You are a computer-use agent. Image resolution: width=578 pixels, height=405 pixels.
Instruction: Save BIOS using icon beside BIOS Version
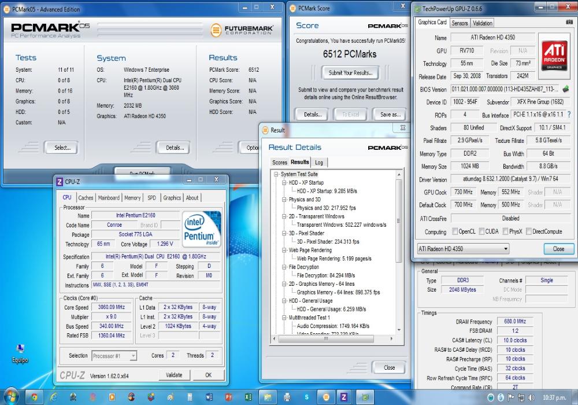click(x=566, y=89)
